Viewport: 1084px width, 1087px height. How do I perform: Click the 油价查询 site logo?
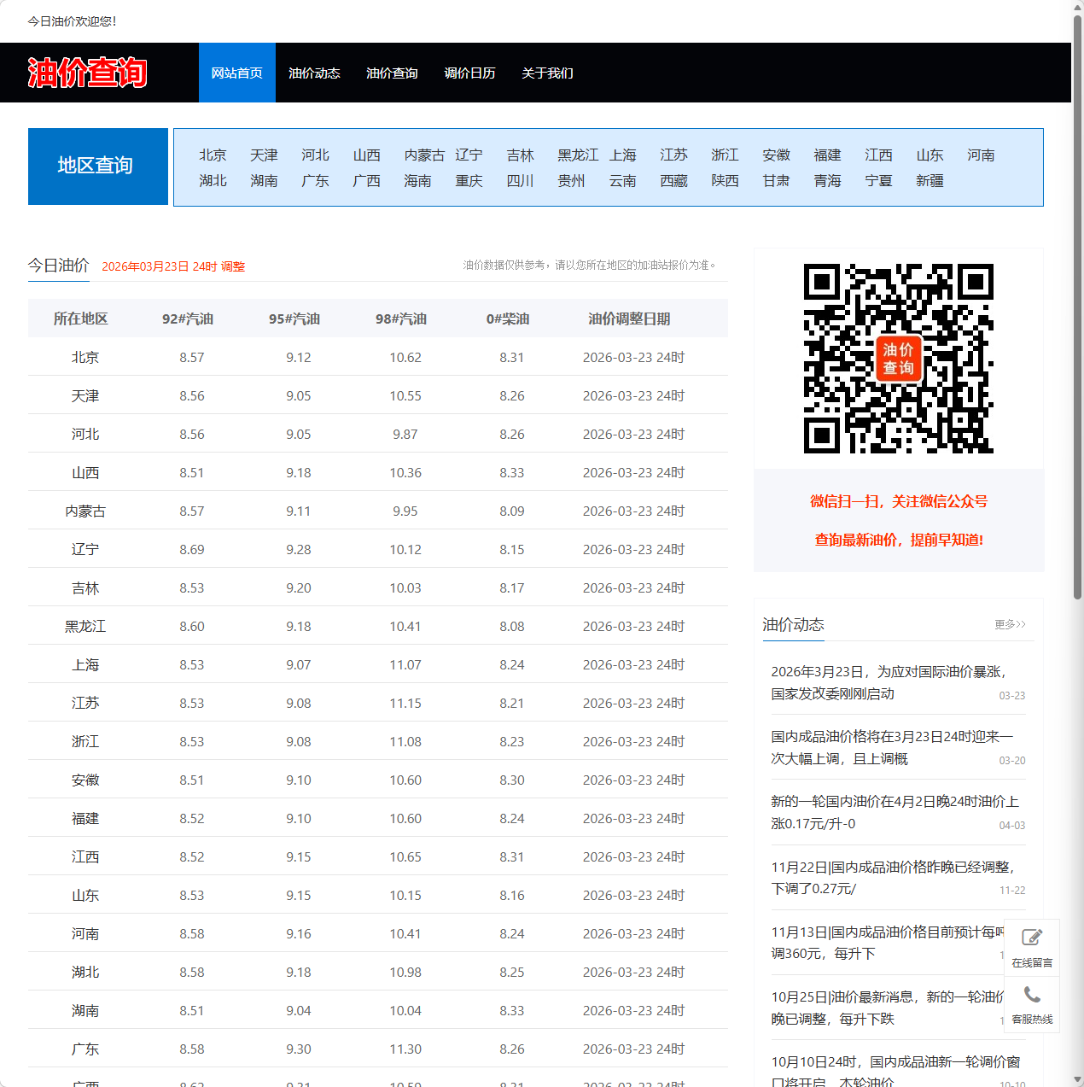click(x=88, y=73)
